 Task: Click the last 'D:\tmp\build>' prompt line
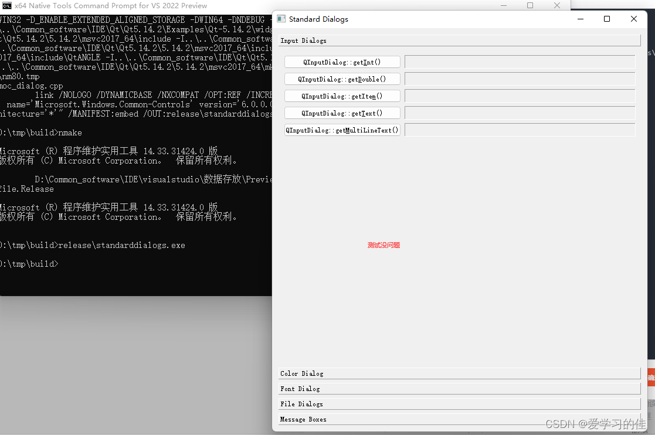pos(29,264)
